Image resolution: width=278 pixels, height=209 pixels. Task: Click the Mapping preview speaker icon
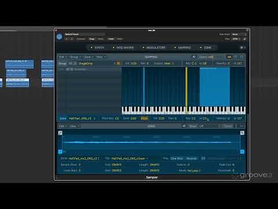point(194,57)
